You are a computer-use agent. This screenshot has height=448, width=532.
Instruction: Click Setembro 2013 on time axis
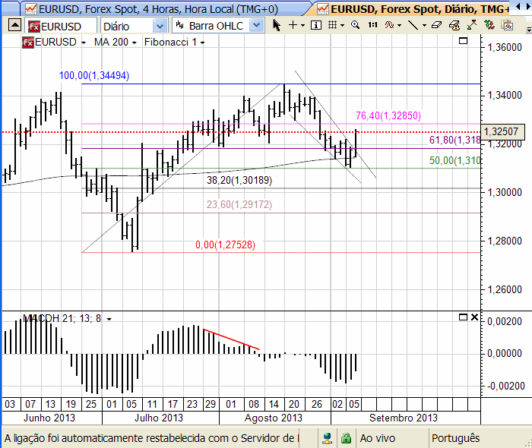tap(404, 418)
